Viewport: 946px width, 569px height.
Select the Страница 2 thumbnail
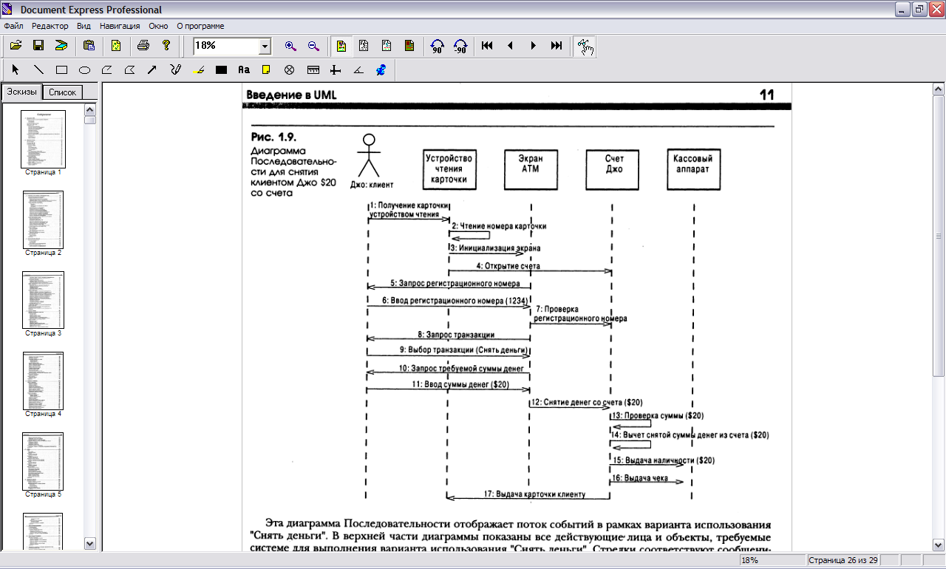coord(44,219)
